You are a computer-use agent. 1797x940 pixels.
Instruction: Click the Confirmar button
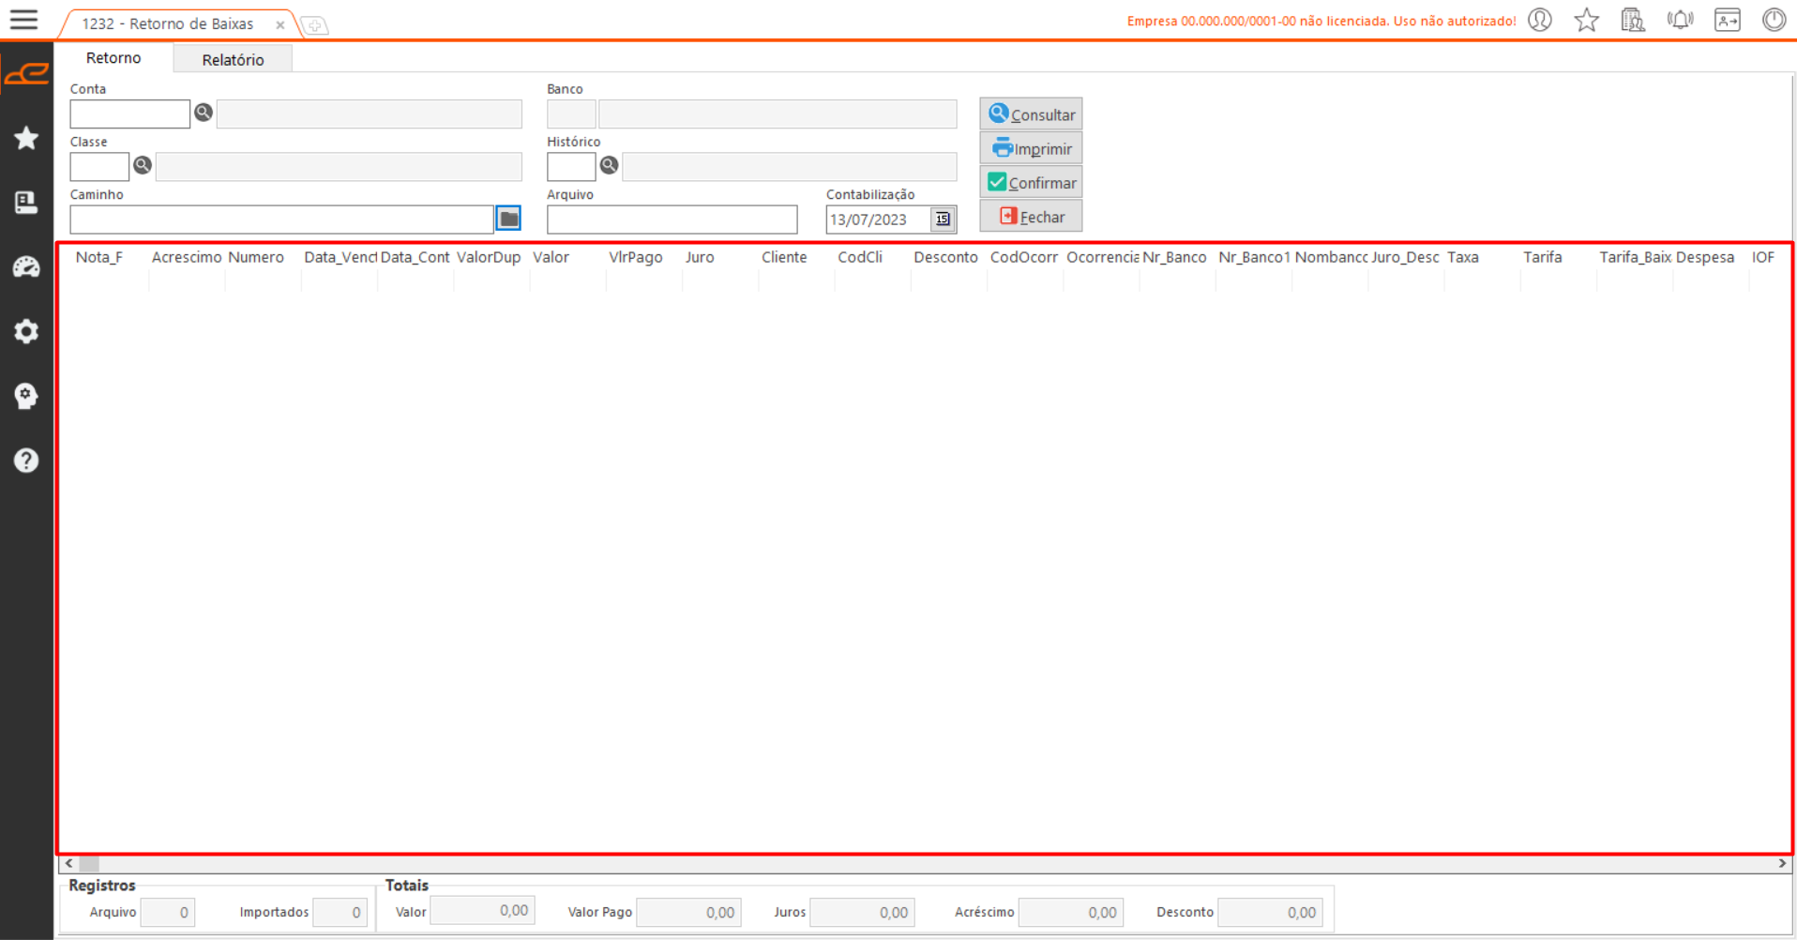1031,183
